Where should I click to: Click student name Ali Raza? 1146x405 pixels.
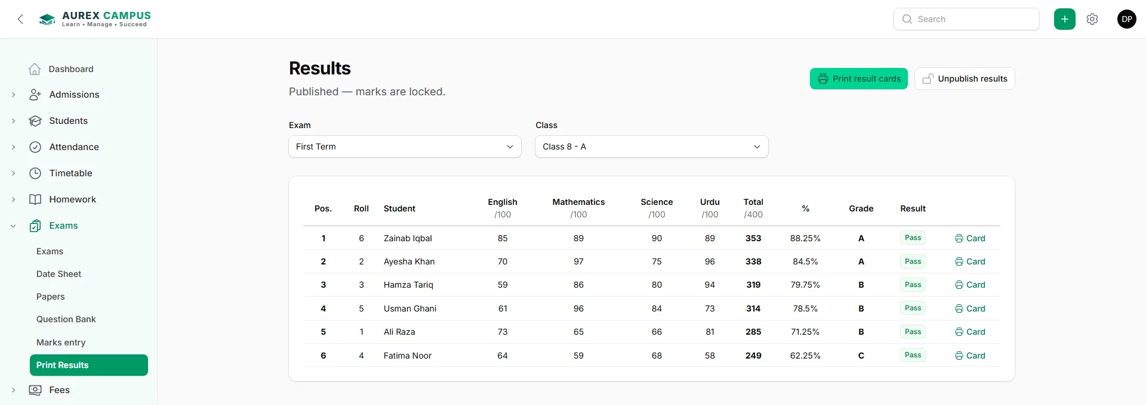click(x=399, y=332)
